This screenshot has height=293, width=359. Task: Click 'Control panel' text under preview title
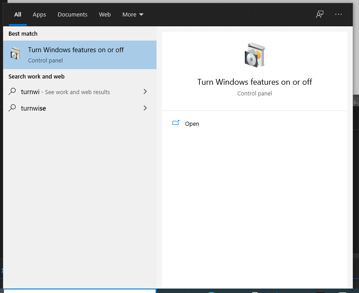(x=255, y=93)
